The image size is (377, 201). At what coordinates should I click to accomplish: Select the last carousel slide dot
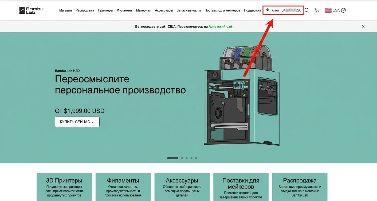point(196,158)
